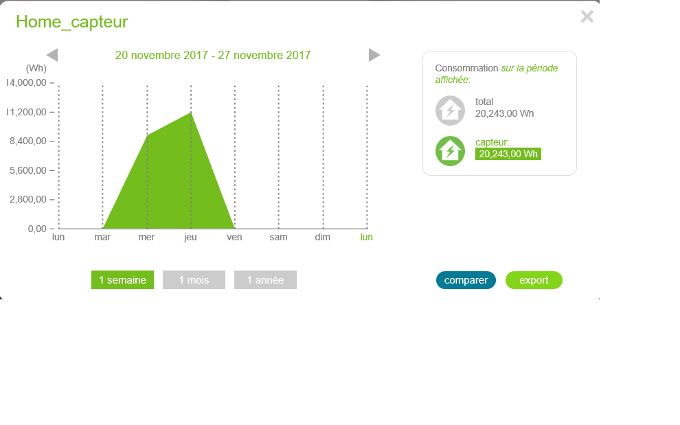This screenshot has width=680, height=425.
Task: Click the 5,600,00 y-axis value
Action: click(28, 170)
